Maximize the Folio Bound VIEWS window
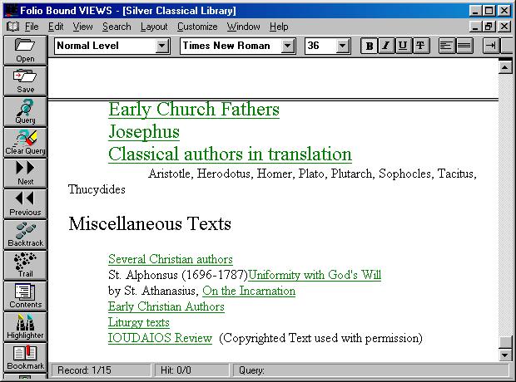This screenshot has width=516, height=382. (x=489, y=11)
